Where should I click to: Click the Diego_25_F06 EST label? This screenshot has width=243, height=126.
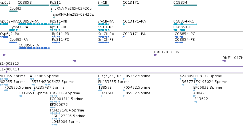[x=110, y=76]
